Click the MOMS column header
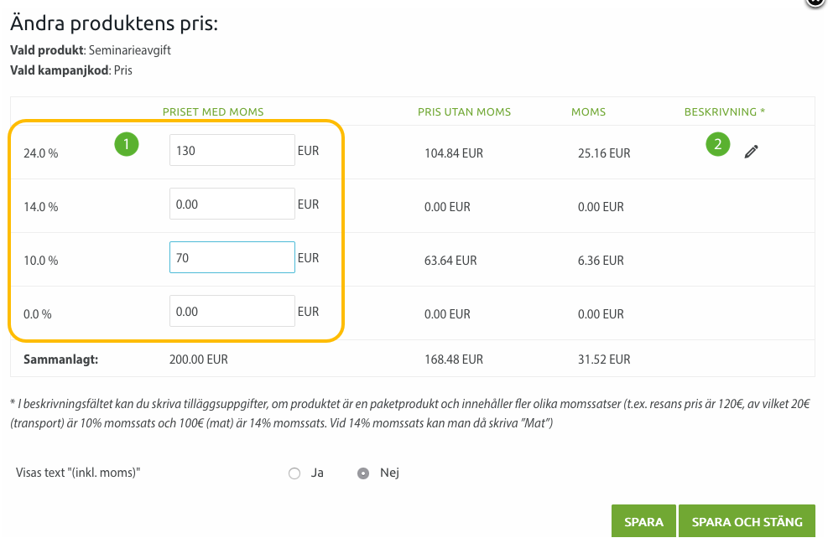 [x=588, y=112]
